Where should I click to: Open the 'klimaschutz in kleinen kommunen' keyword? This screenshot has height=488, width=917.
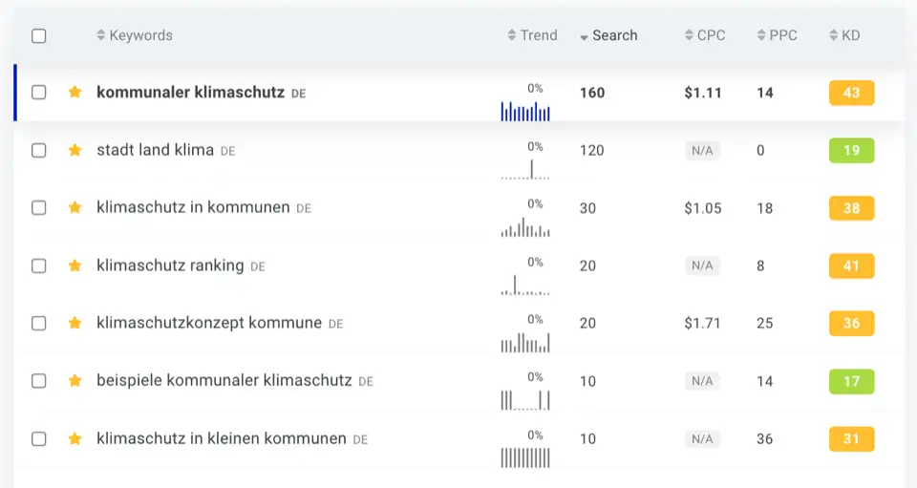pyautogui.click(x=221, y=438)
